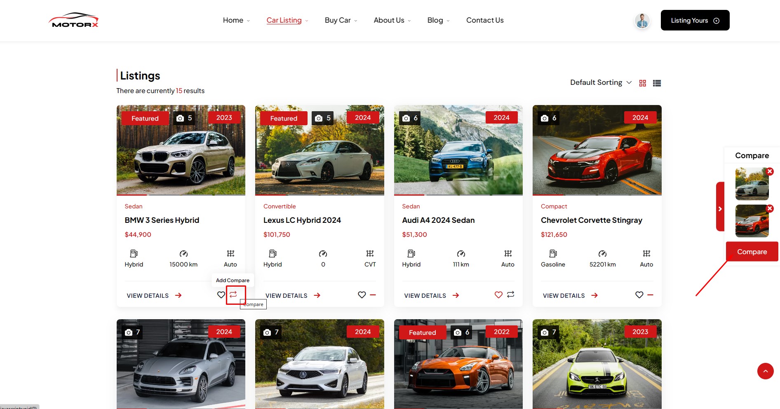Click the scroll-to-top button
780x409 pixels.
[765, 371]
